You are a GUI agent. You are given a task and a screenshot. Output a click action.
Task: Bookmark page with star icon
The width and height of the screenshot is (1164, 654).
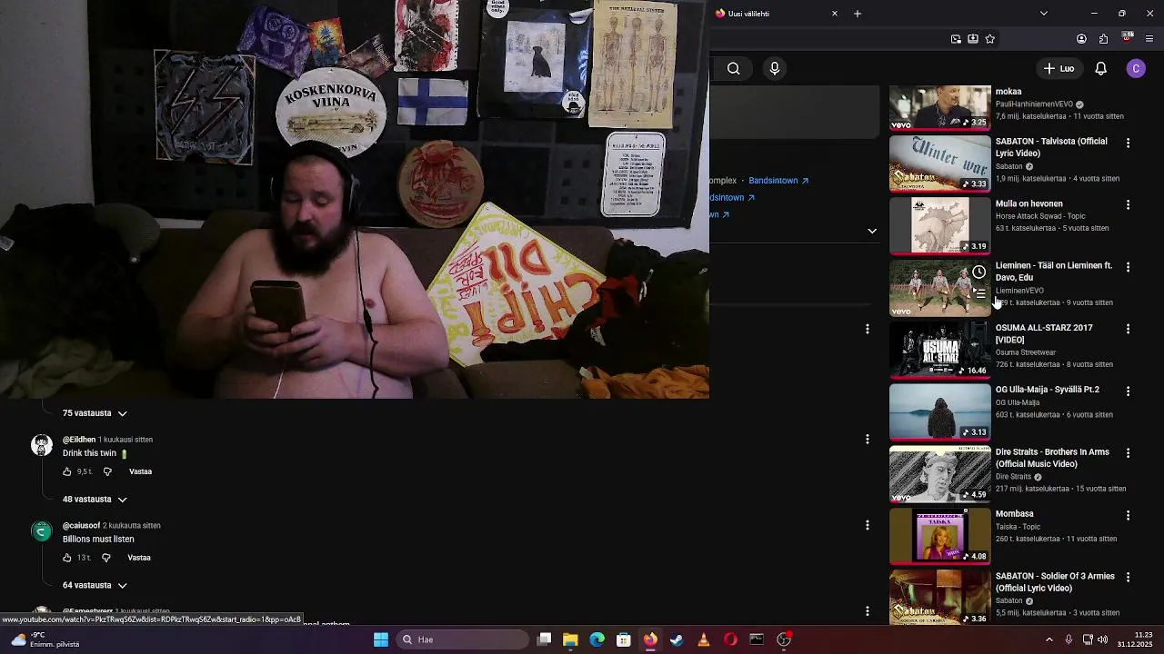point(990,39)
